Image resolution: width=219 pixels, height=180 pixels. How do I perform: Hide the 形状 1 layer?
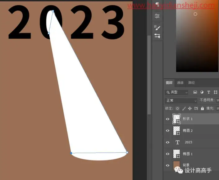[x=168, y=119]
